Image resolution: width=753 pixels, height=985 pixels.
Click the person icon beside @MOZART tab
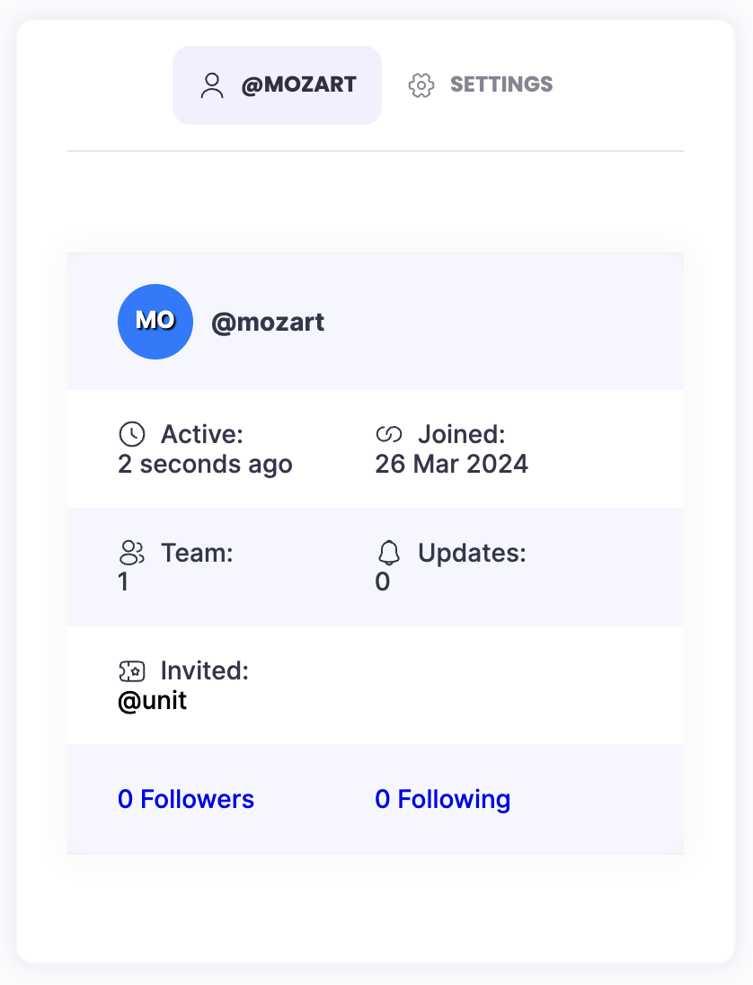click(212, 85)
